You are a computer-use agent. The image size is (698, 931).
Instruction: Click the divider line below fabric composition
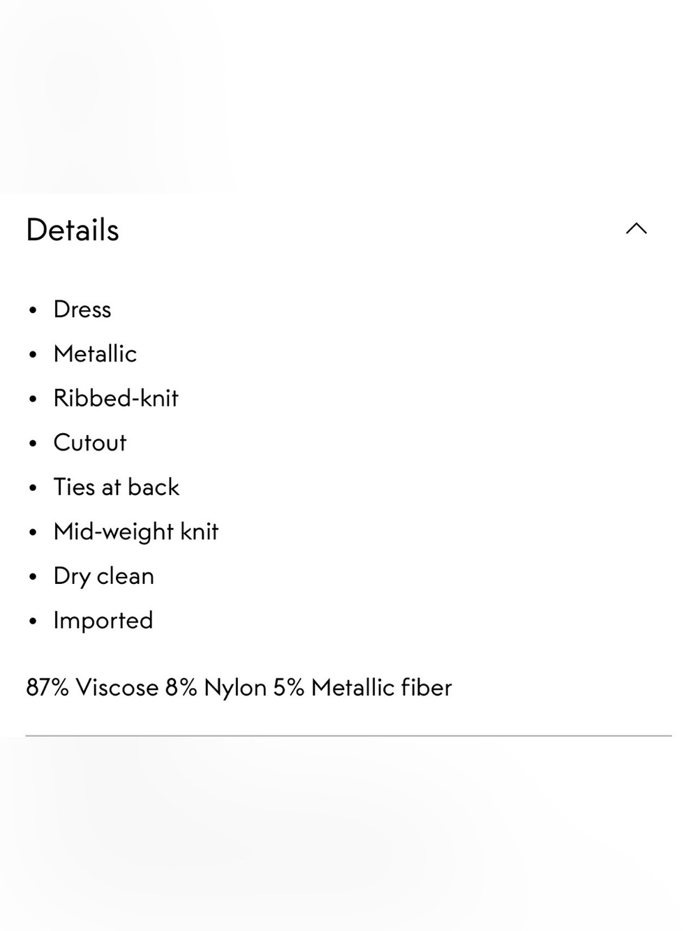[x=349, y=735]
